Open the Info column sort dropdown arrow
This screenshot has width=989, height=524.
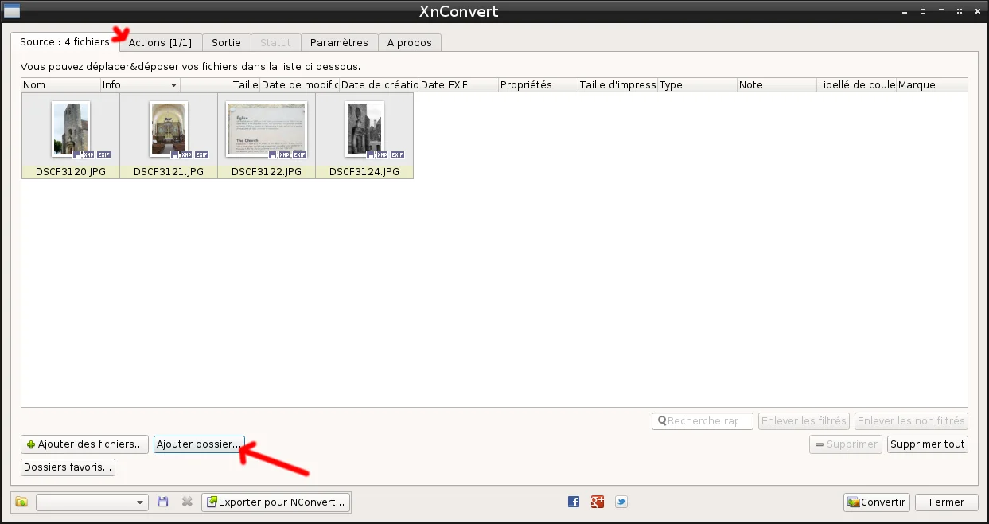tap(173, 85)
